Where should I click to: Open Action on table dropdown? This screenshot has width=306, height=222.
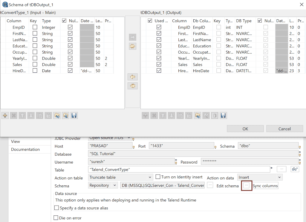coord(120,177)
